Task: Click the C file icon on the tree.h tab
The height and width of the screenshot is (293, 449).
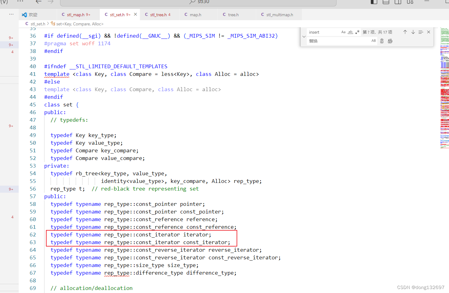Action: point(224,14)
